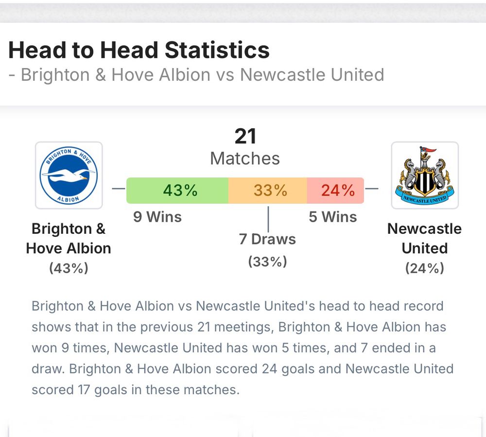The height and width of the screenshot is (437, 486).
Task: Click the Brighton vs Newcastle subtitle text
Action: pos(196,75)
